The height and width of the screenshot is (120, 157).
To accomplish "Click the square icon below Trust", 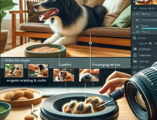I will point(134,72).
